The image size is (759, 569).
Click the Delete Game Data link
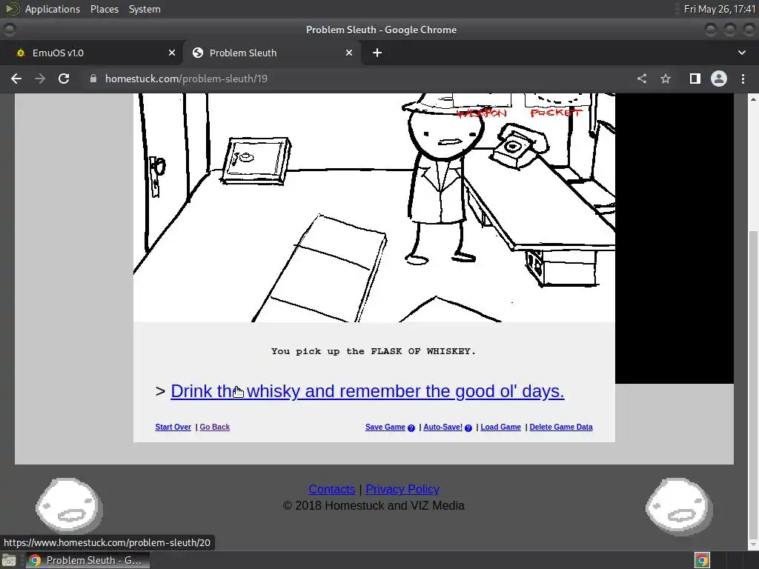click(x=560, y=427)
